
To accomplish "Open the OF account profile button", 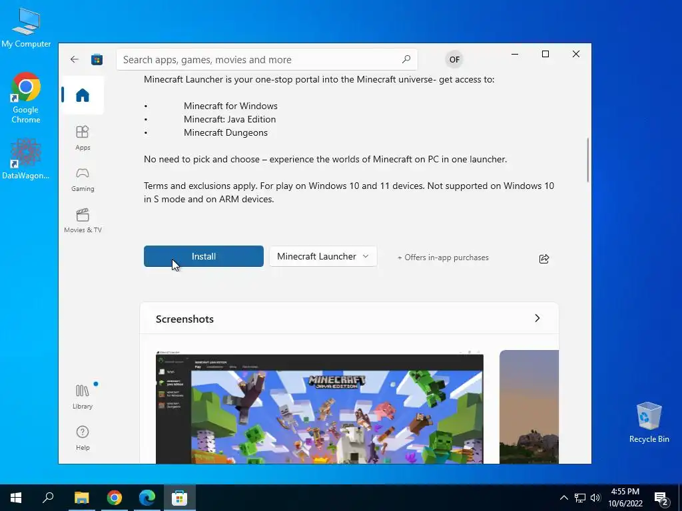I will (454, 59).
